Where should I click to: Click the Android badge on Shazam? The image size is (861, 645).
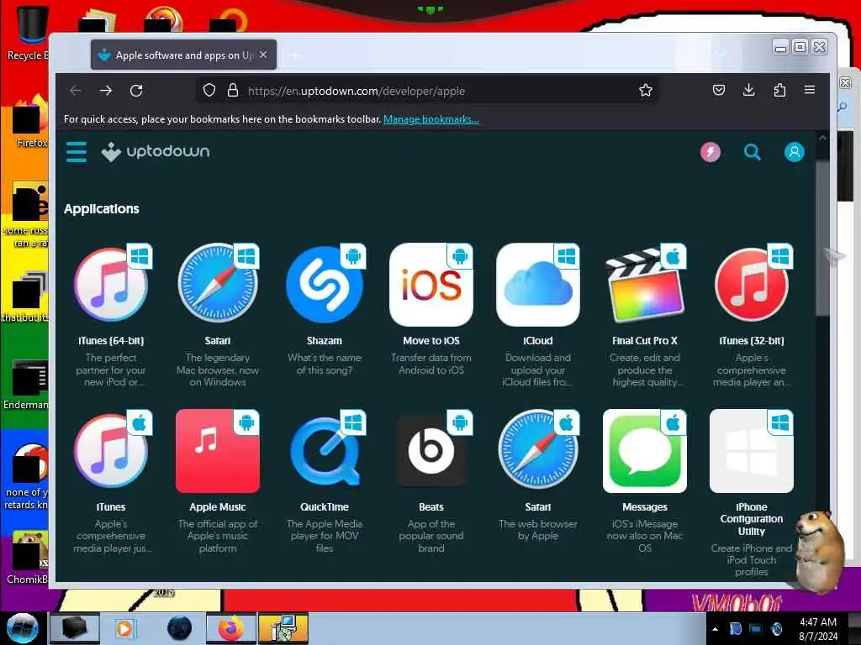353,256
